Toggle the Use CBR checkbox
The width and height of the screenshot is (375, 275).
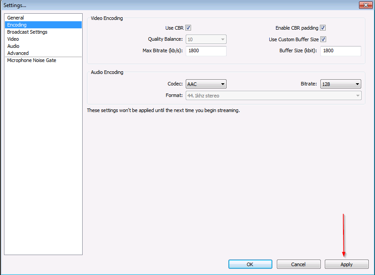click(x=188, y=28)
